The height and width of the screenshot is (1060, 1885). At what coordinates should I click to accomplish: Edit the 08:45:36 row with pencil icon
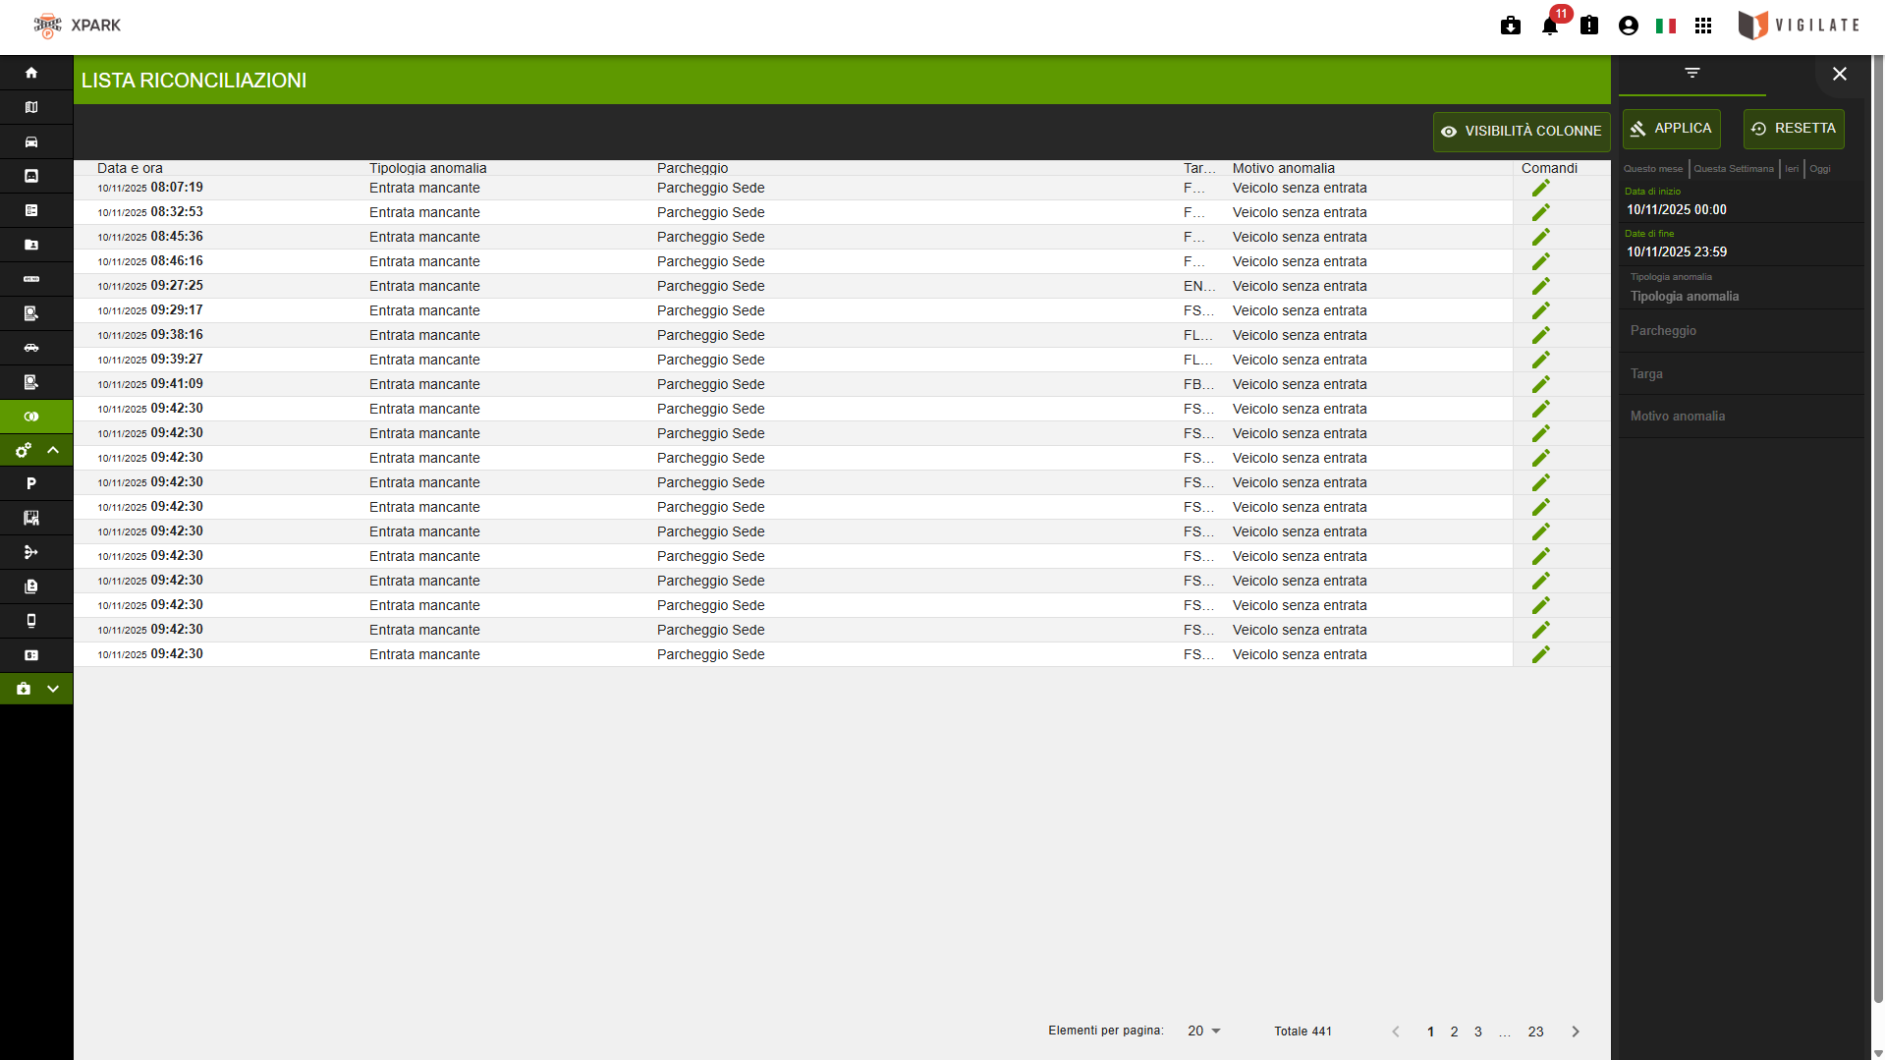coord(1540,237)
